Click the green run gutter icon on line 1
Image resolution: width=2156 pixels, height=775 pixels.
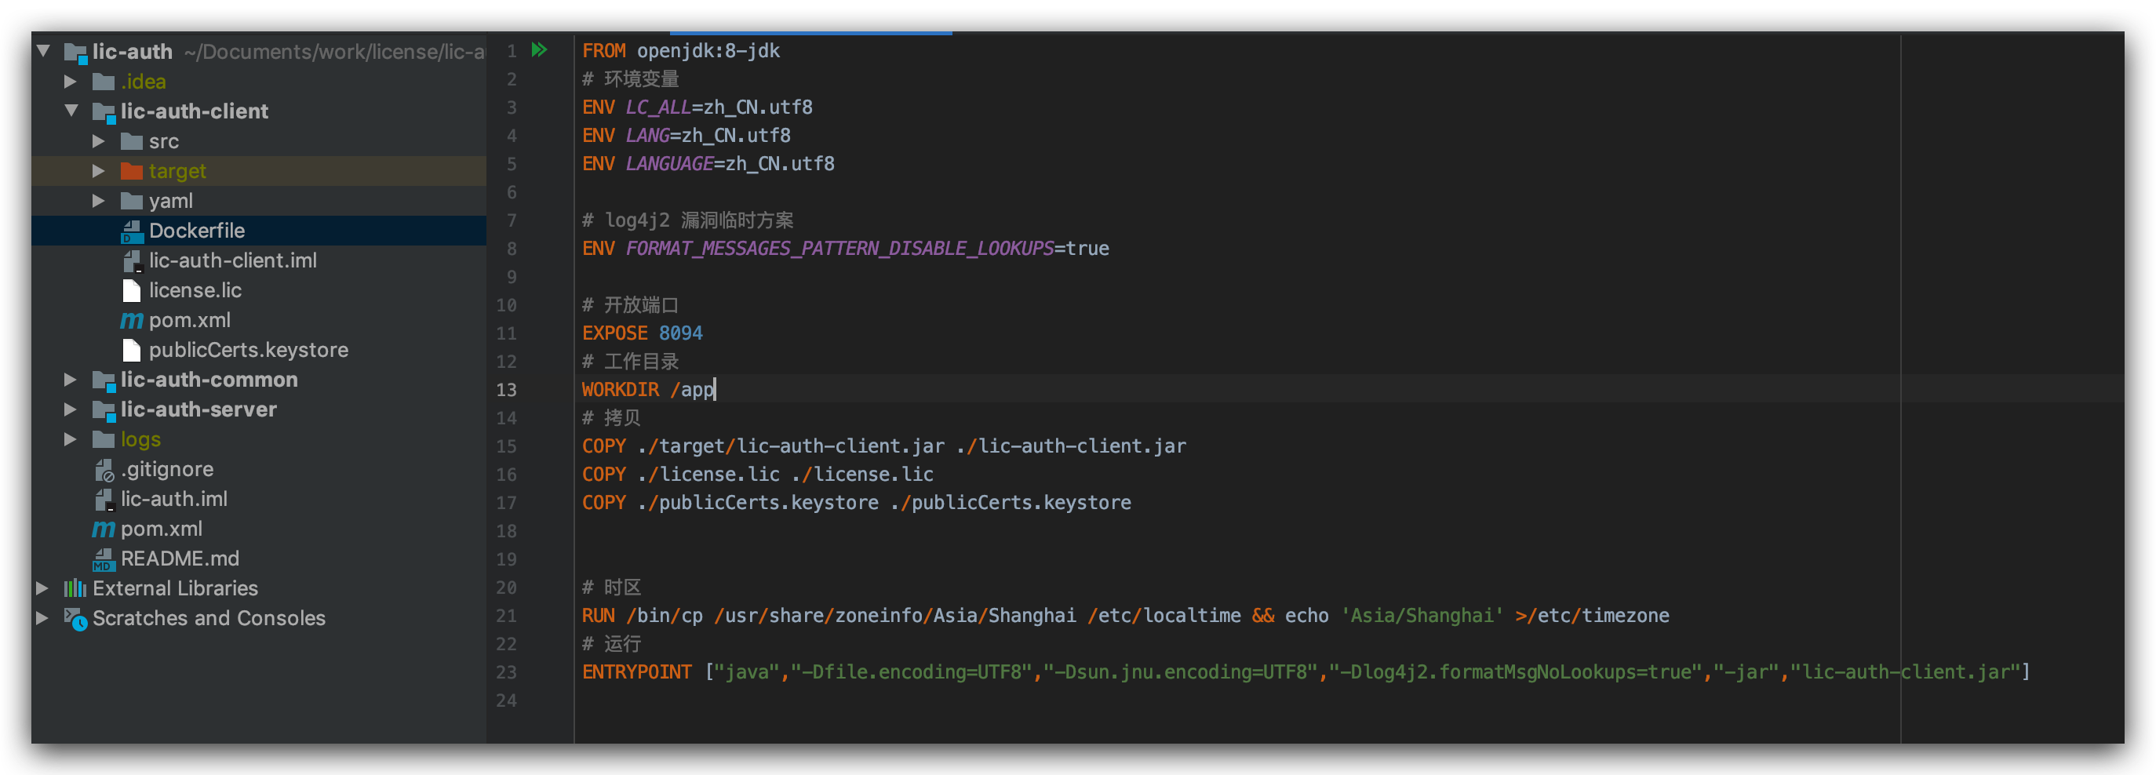pos(539,50)
